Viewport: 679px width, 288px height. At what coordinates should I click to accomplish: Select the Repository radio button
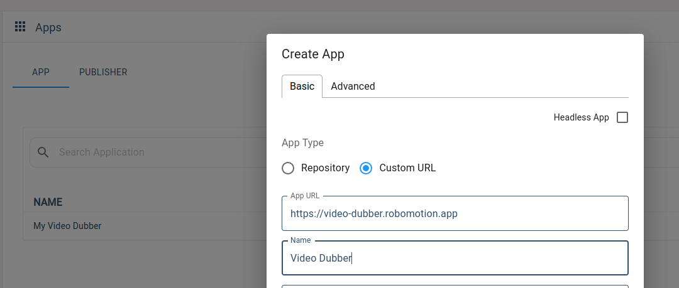[x=288, y=168]
